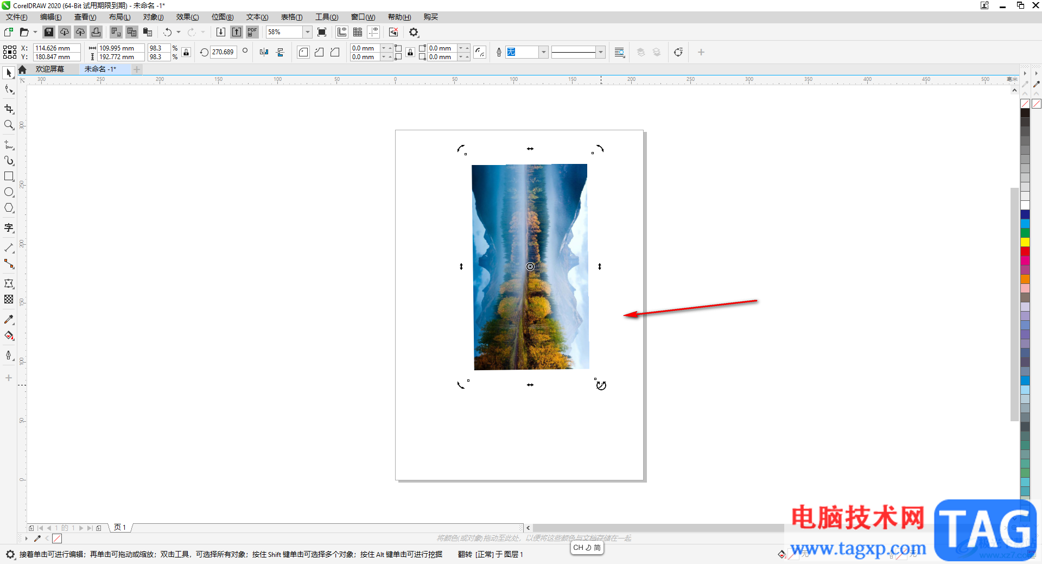Open the Wrap Text options
This screenshot has height=564, width=1042.
tap(619, 52)
